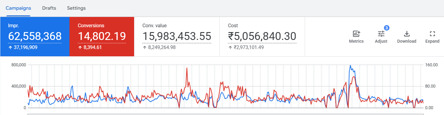This screenshot has height=115, width=444.
Task: Open the Metrics chart icon
Action: [356, 34]
